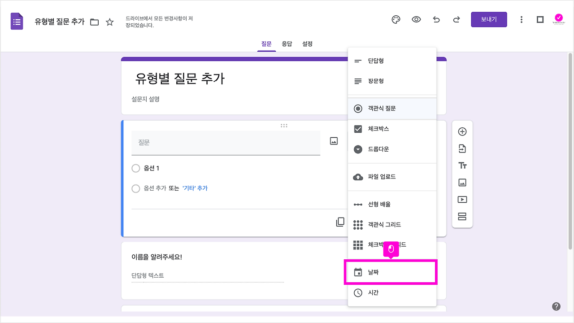Click the 보내기 button
This screenshot has width=574, height=323.
point(489,19)
